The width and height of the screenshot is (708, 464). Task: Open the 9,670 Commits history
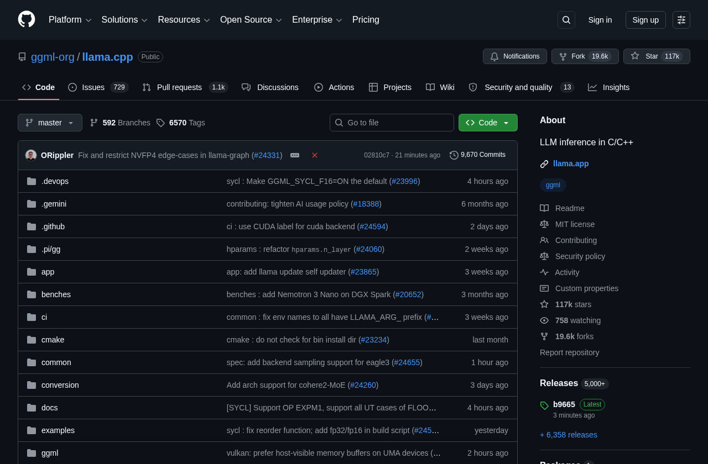point(478,155)
